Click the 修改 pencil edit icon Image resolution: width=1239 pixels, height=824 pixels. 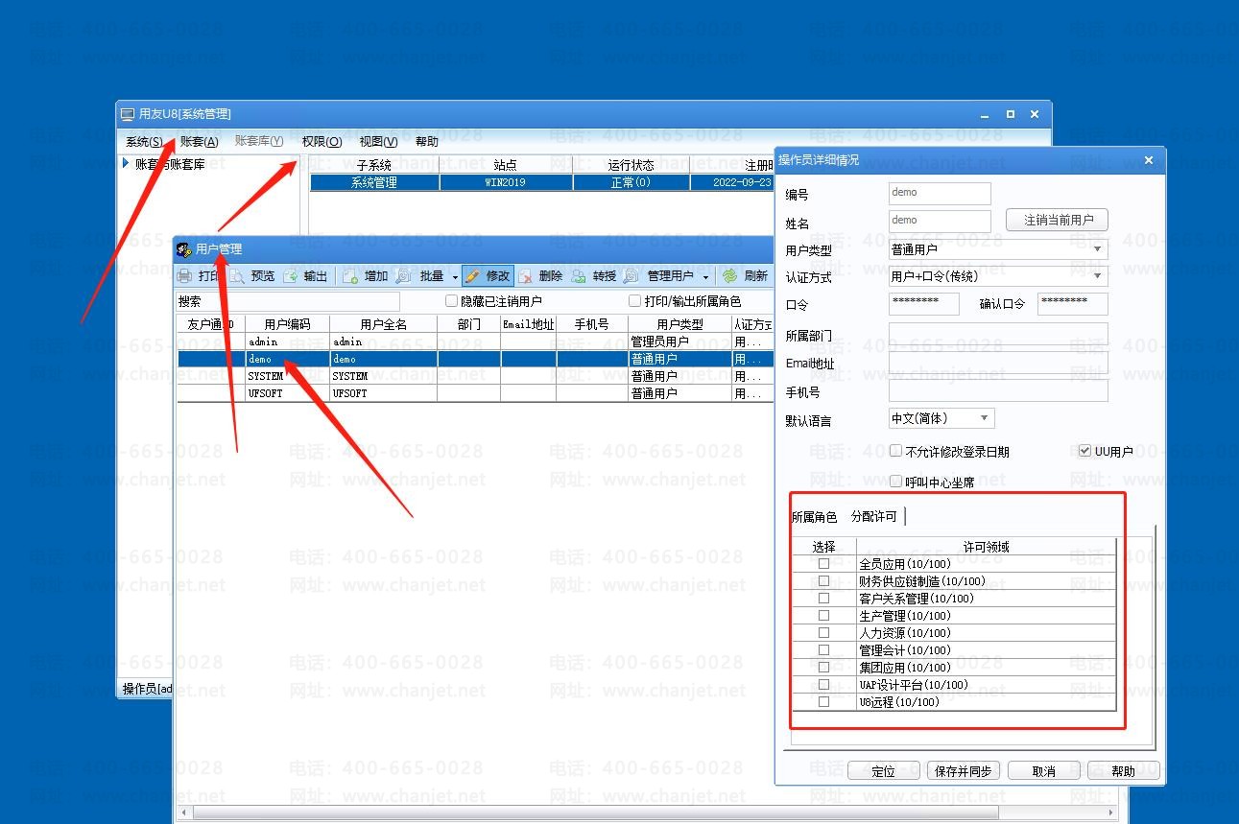coord(472,276)
